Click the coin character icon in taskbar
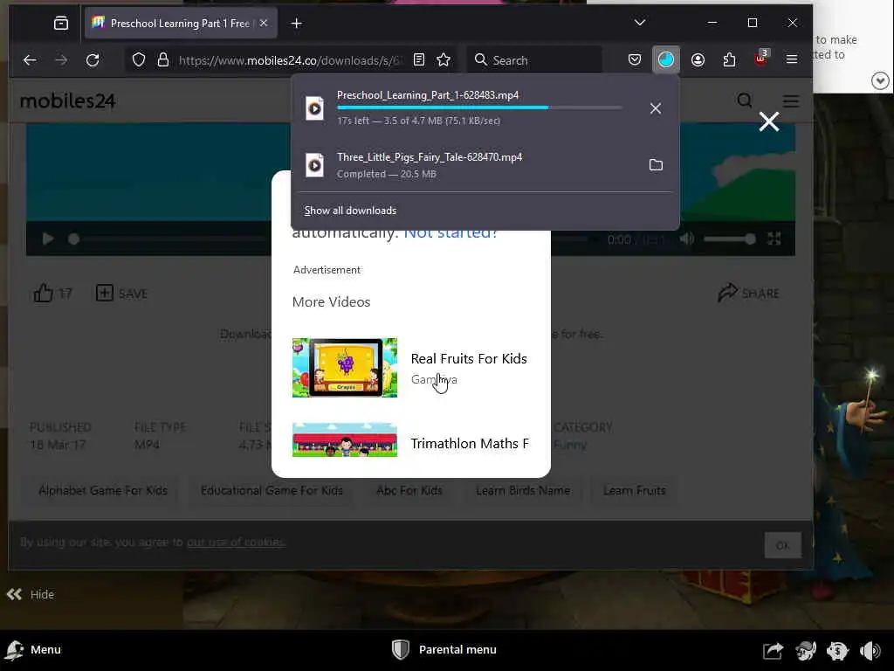The width and height of the screenshot is (894, 671). pos(837,650)
